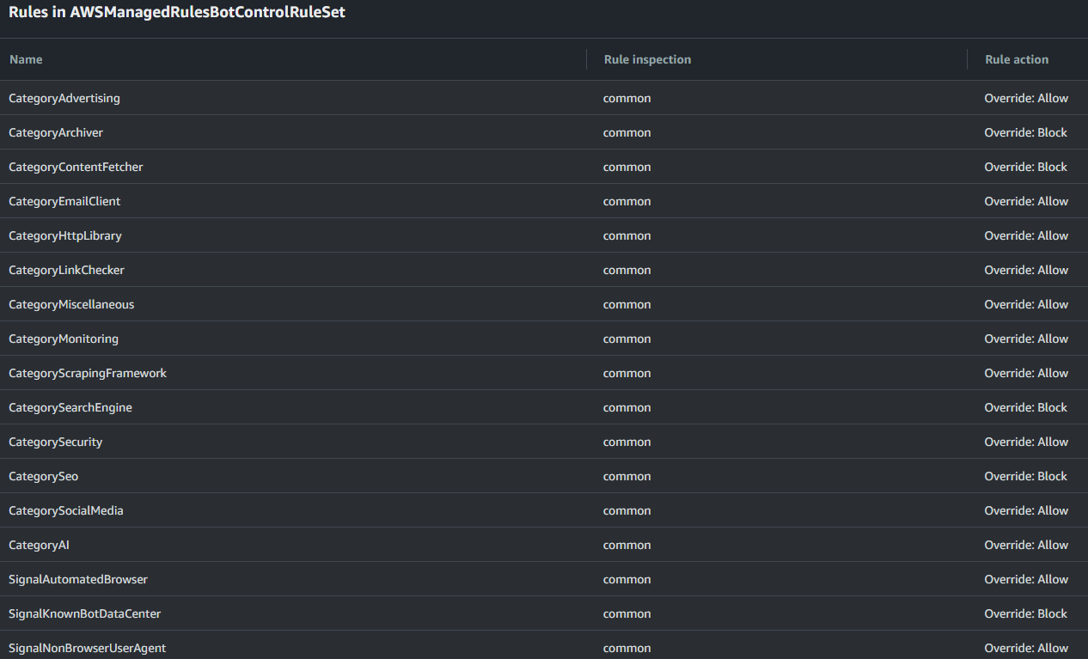Click the Rule inspection column header
This screenshot has width=1088, height=659.
click(647, 59)
